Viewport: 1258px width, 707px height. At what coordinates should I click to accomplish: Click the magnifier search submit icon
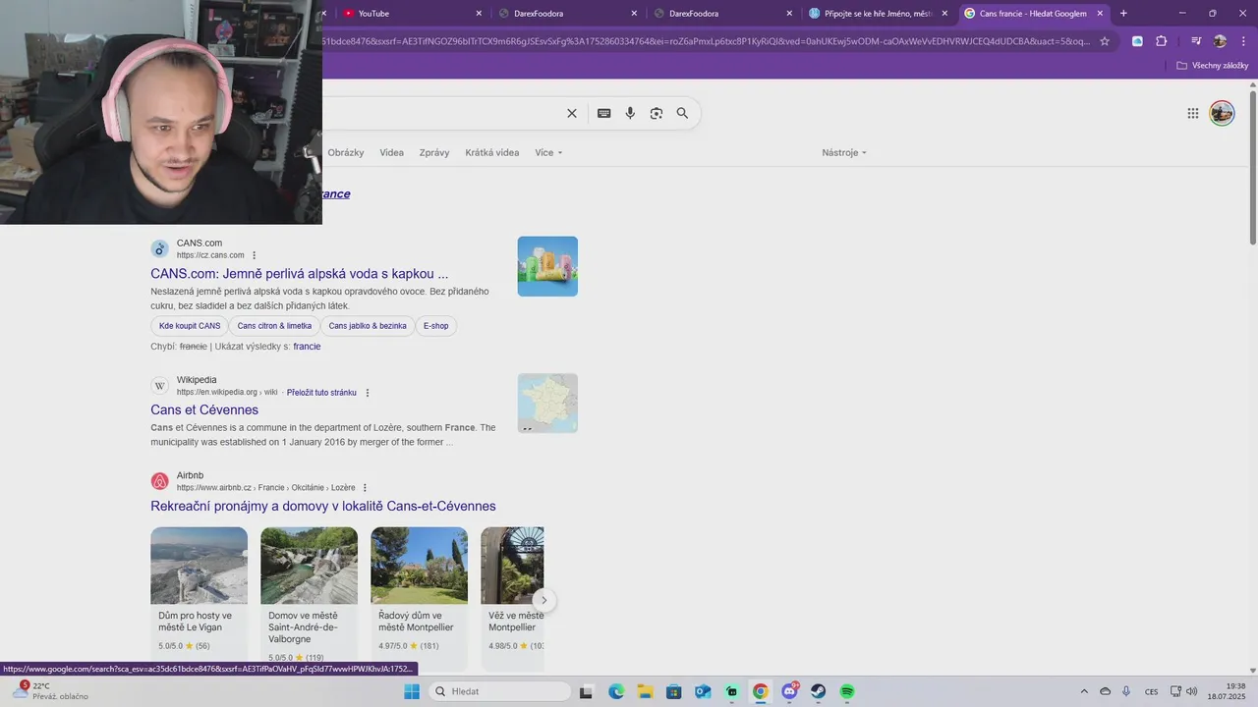[x=682, y=113]
